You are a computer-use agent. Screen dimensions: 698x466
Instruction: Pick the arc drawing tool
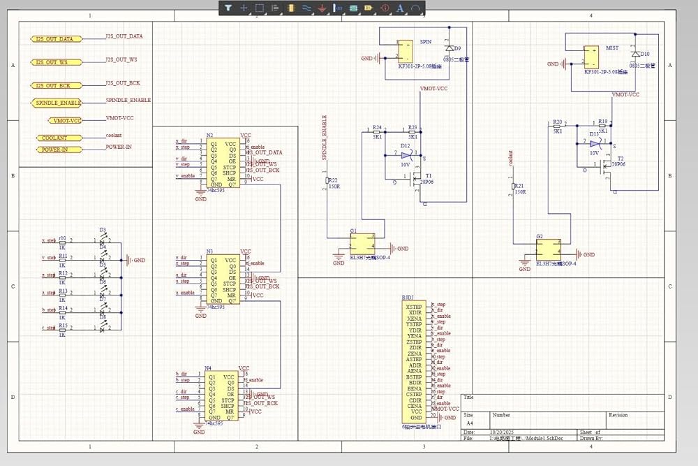pyautogui.click(x=415, y=8)
